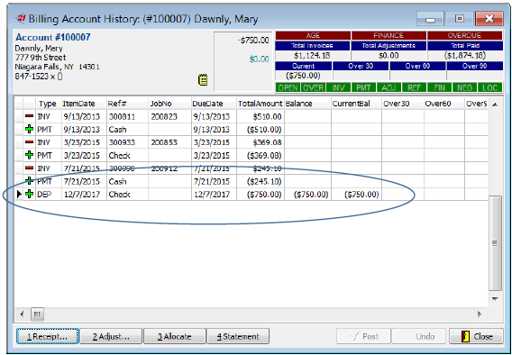Click the green plus icon on the 9/13/2013 Cash payment
Image resolution: width=512 pixels, height=355 pixels.
tap(30, 129)
